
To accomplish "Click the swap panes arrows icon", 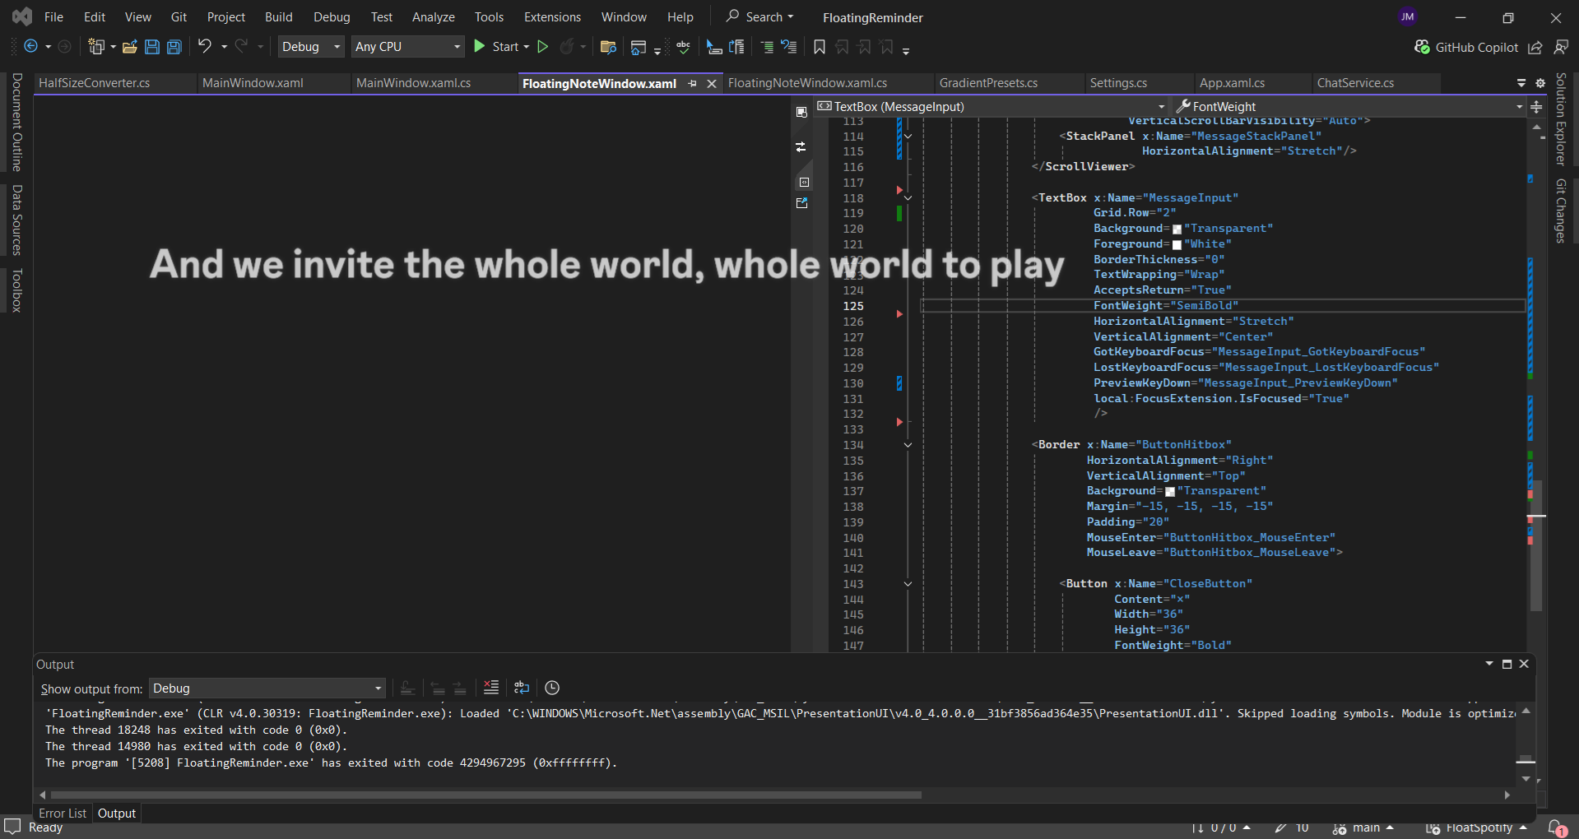I will pos(801,147).
